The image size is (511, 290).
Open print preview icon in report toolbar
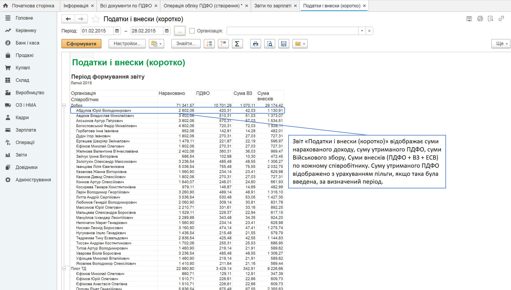270,44
